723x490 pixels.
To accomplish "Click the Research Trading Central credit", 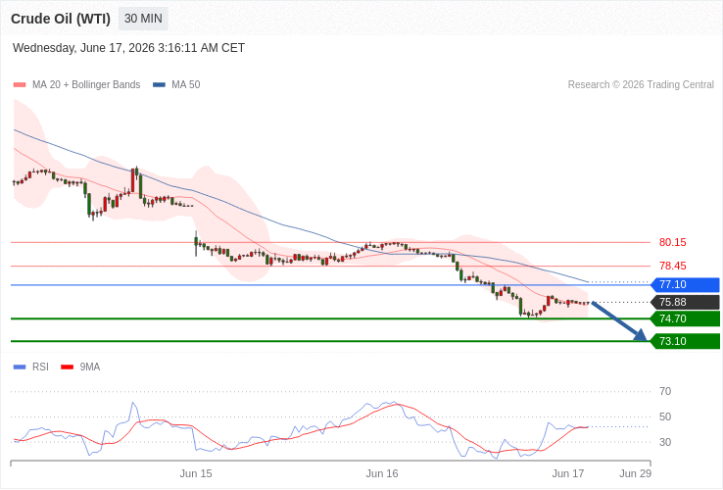I will coord(641,85).
